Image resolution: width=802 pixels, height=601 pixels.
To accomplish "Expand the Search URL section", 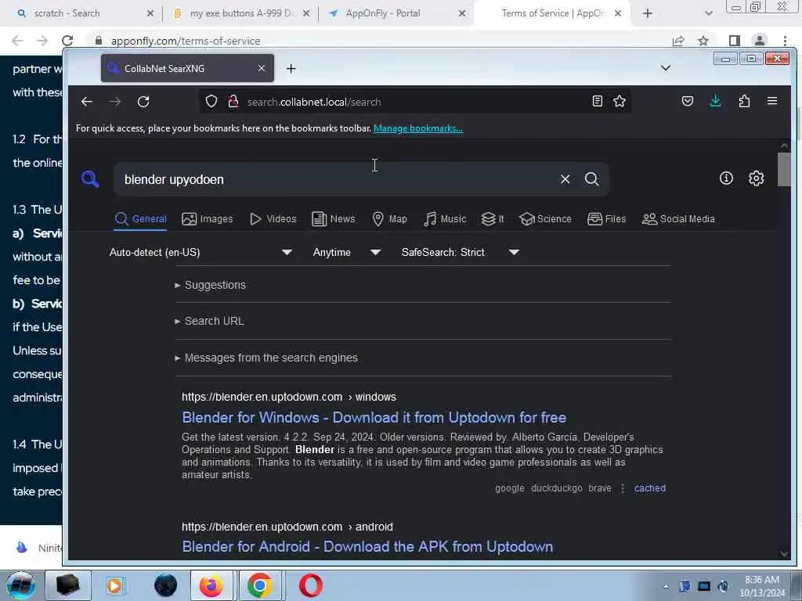I will 210,321.
